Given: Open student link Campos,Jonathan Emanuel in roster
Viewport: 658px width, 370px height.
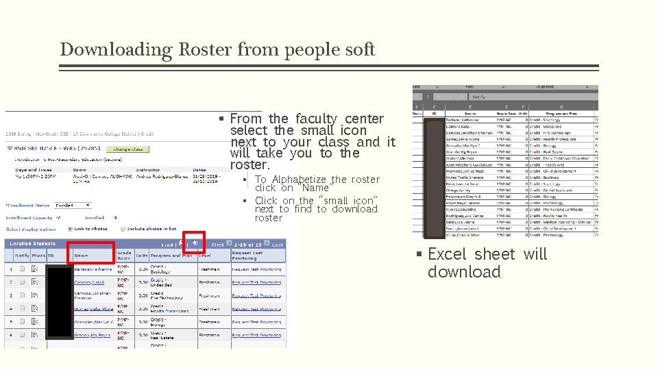Looking at the screenshot, I should [93, 296].
